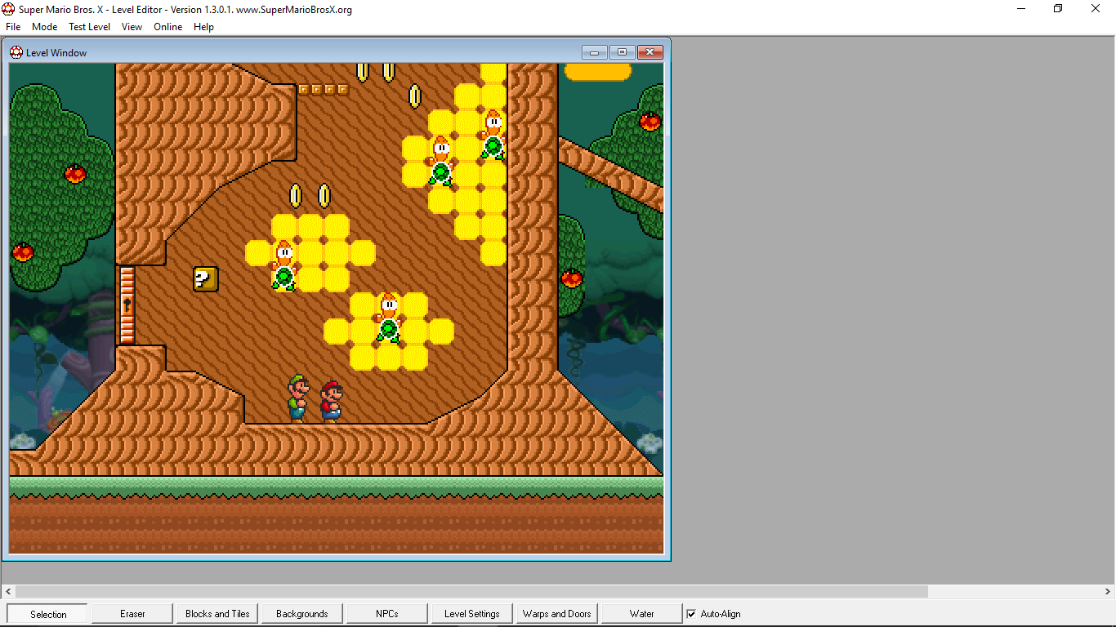Minimize the Level Window sub-window
1116x627 pixels.
(x=594, y=52)
